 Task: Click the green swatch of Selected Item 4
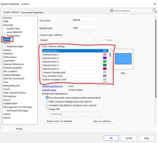(105, 61)
